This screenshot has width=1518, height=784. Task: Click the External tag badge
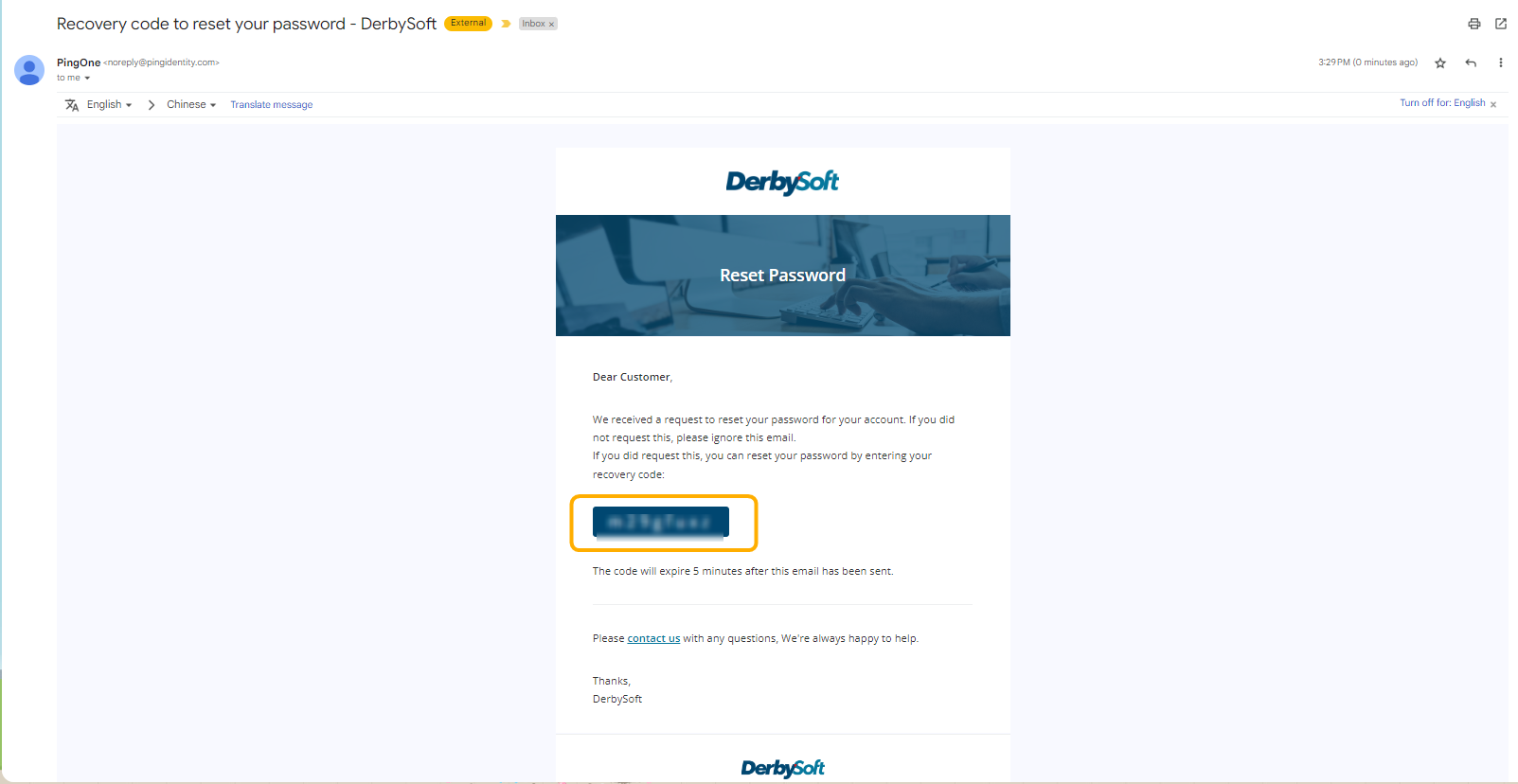(x=468, y=24)
